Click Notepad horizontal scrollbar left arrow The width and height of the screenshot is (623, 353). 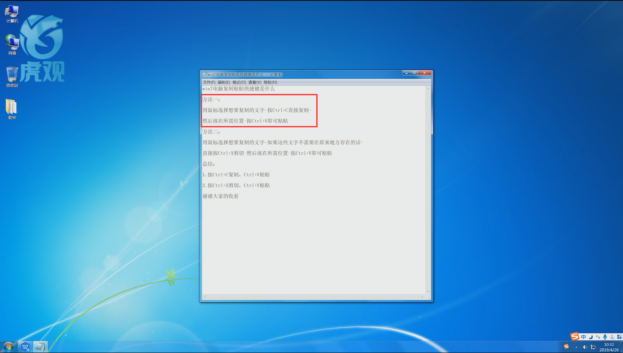click(x=205, y=297)
